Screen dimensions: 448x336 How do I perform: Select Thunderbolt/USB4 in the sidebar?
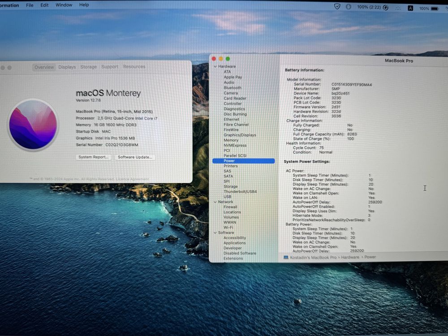click(x=240, y=192)
